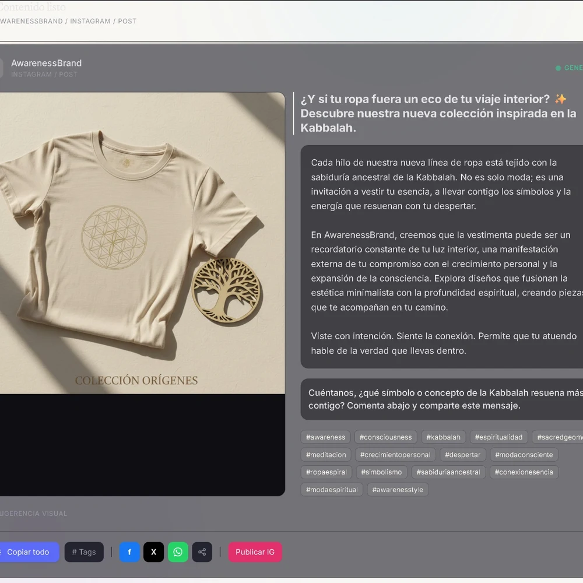Select the #kabbalah hashtag chip
583x583 pixels.
tap(443, 437)
